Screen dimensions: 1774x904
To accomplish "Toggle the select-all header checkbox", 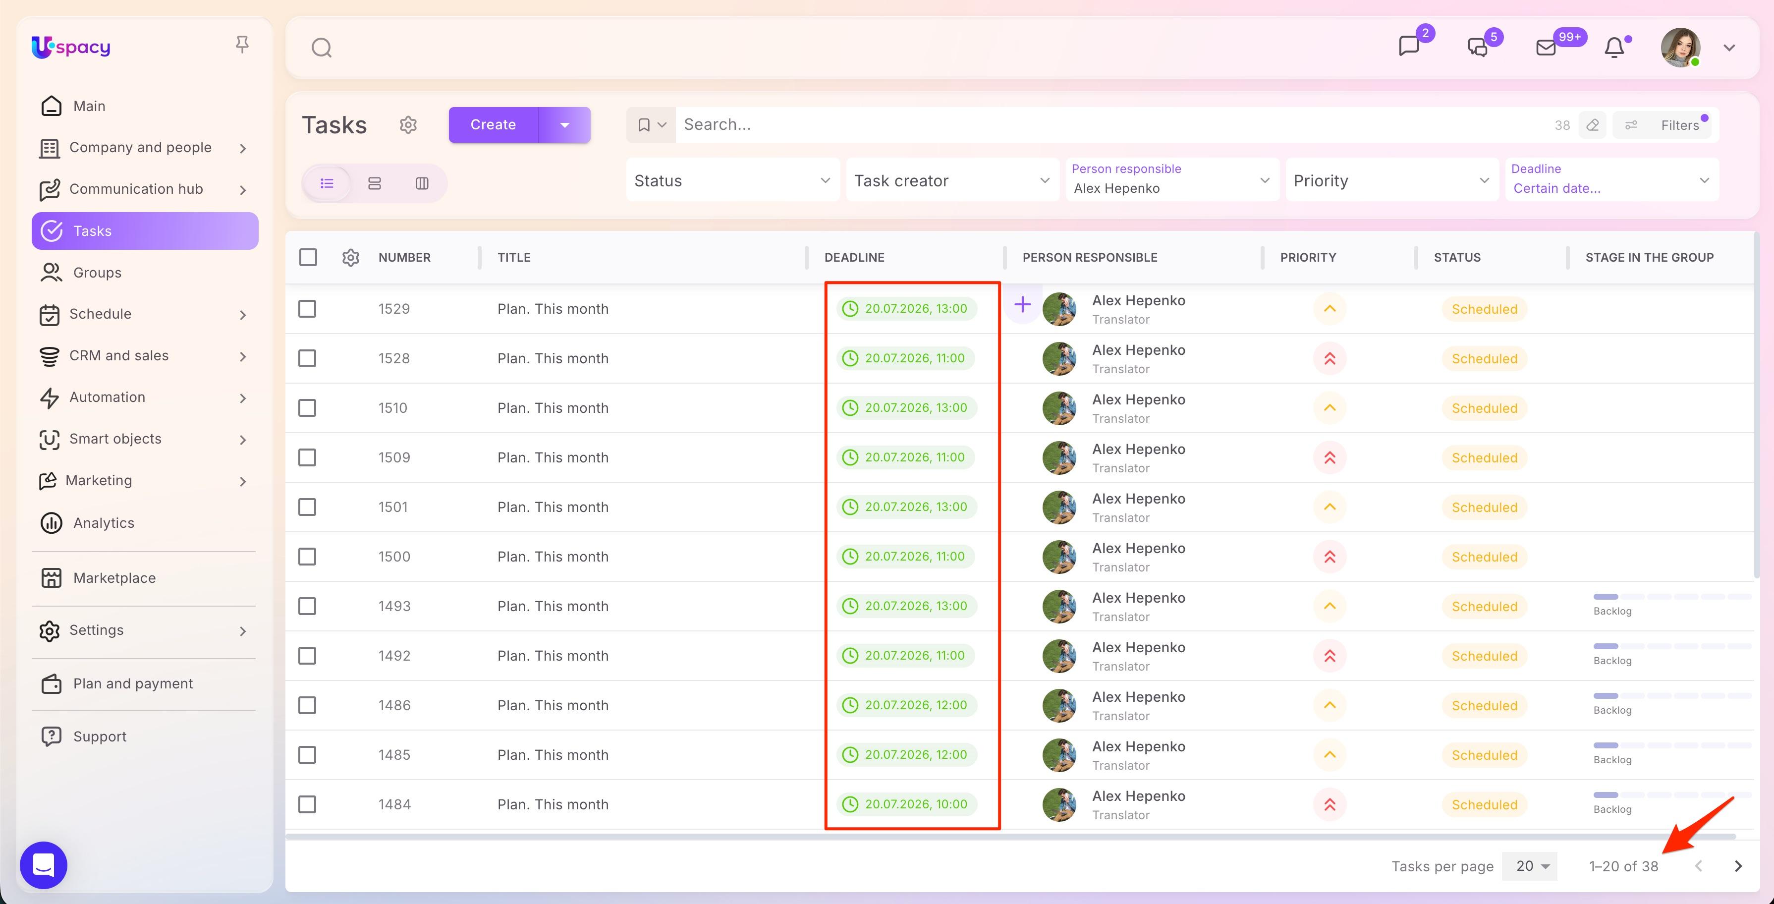I will coord(308,258).
